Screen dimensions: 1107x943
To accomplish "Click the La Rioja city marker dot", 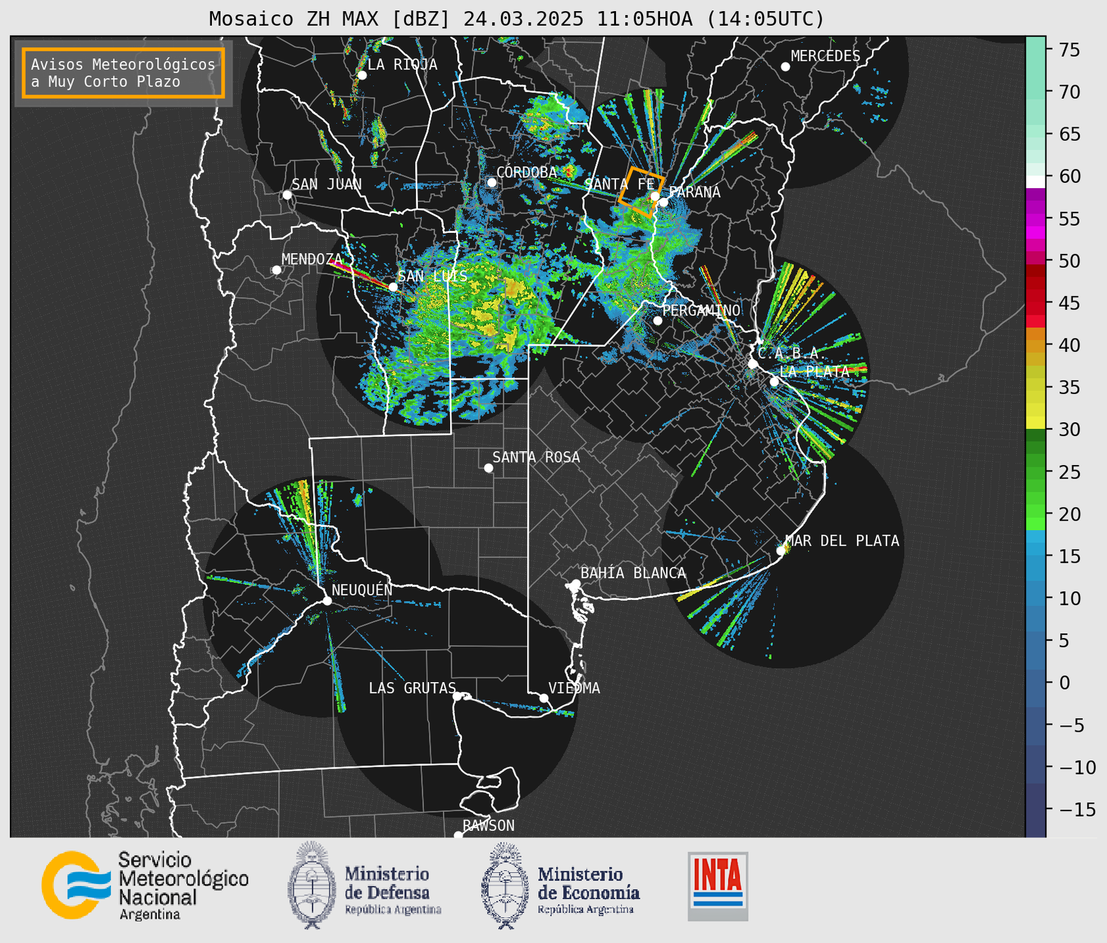I will coord(362,75).
